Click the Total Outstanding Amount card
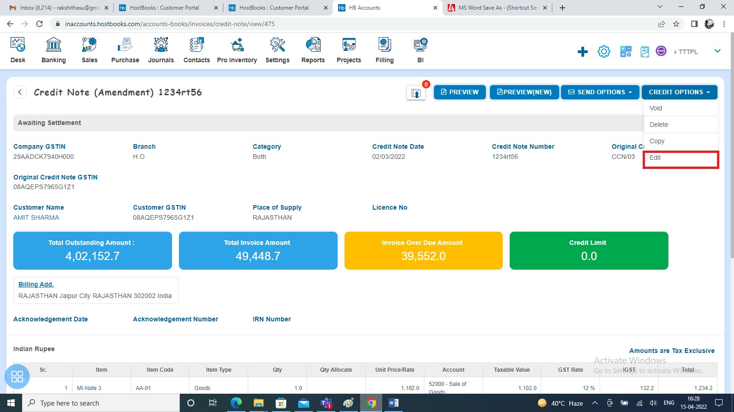 [x=93, y=250]
